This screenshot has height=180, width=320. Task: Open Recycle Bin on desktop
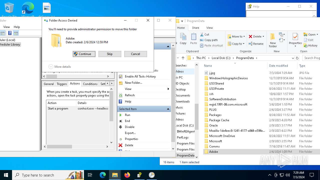click(9, 10)
